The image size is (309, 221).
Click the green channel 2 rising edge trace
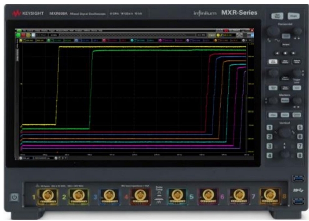coord(91,90)
